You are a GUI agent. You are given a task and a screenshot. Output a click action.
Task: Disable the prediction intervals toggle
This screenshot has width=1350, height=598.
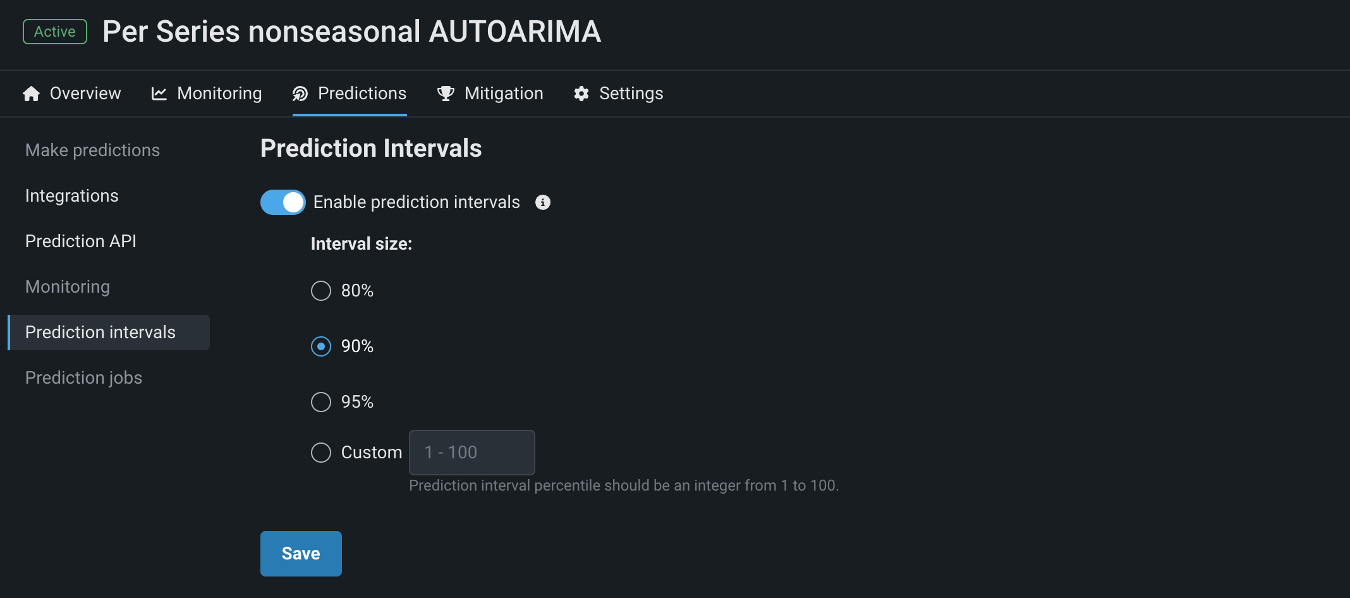[x=283, y=202]
